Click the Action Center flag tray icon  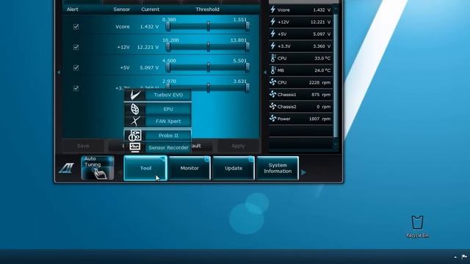pyautogui.click(x=464, y=257)
